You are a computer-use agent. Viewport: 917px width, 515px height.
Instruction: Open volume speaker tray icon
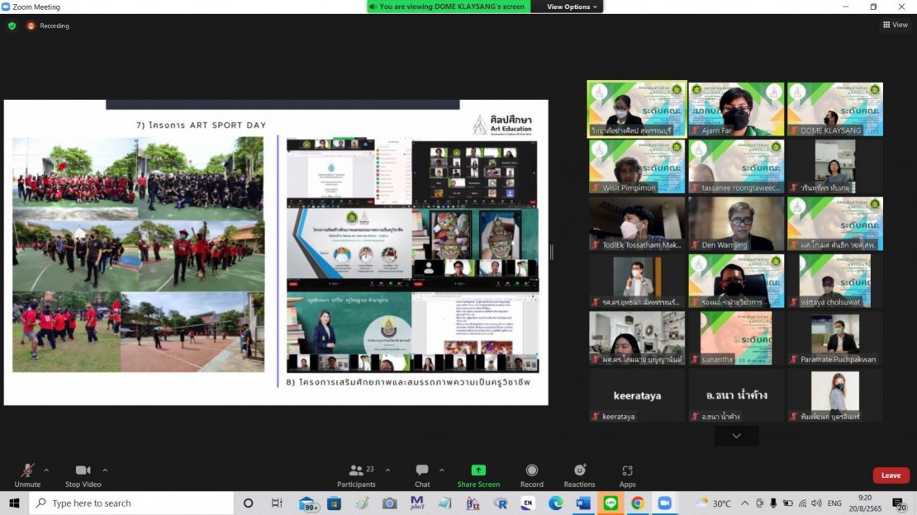[x=816, y=503]
